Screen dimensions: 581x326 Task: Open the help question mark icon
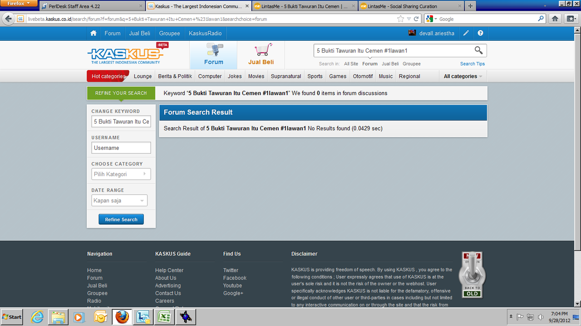(480, 33)
